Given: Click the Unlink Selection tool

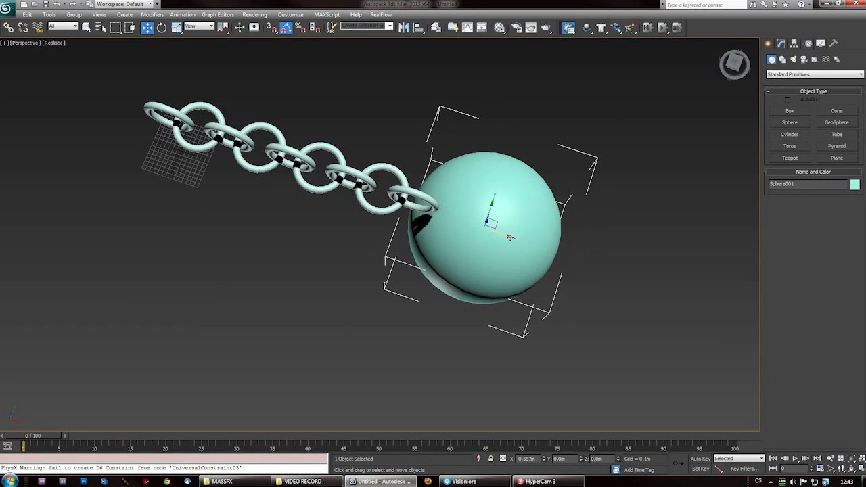Looking at the screenshot, I should pyautogui.click(x=22, y=28).
